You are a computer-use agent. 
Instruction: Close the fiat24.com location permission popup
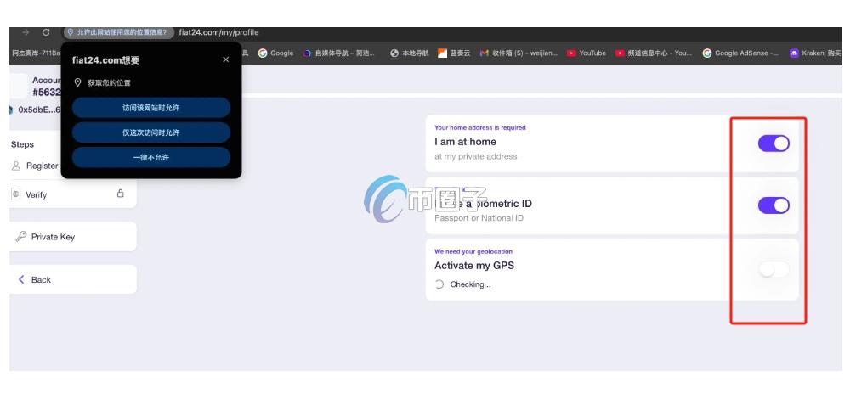pos(225,59)
